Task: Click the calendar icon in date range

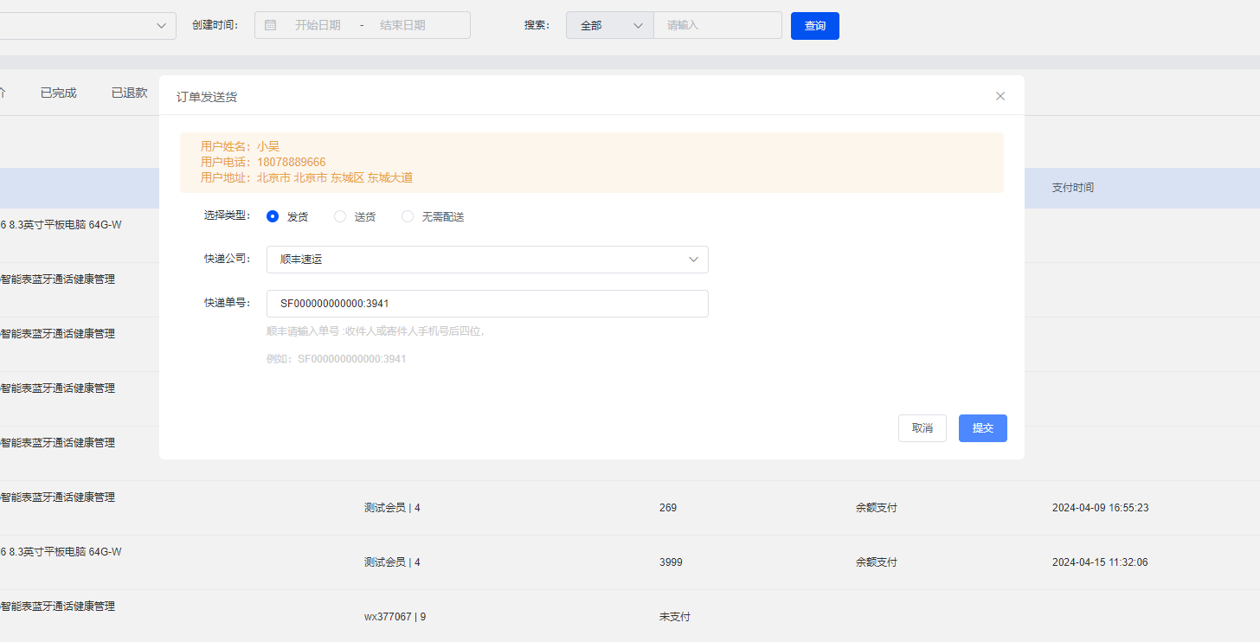Action: click(x=270, y=26)
